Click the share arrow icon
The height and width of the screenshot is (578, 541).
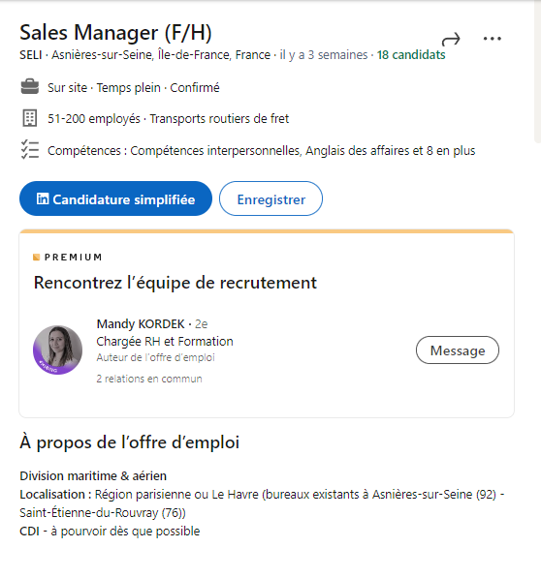(x=451, y=39)
